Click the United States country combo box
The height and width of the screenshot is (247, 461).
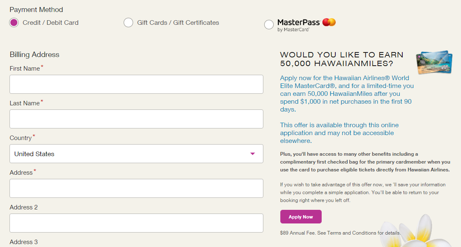tap(136, 154)
